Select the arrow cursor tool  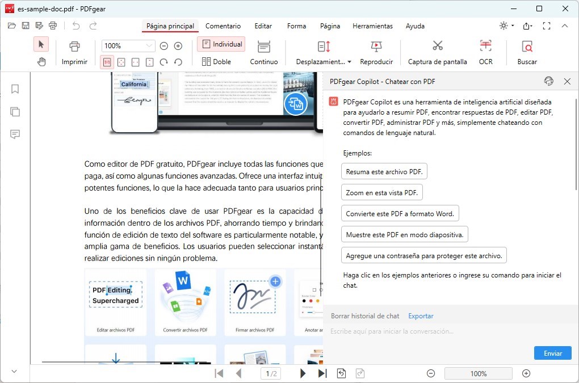point(41,44)
